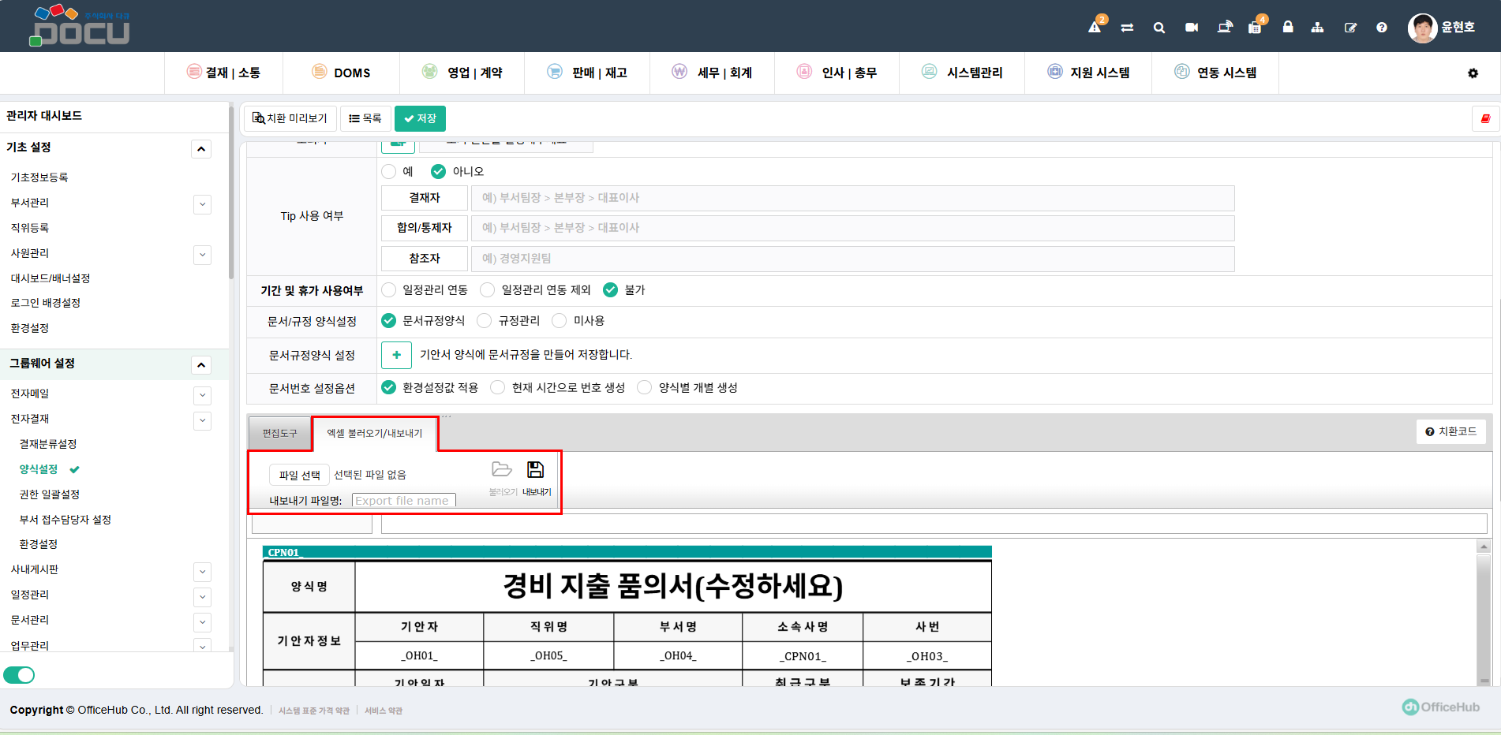This screenshot has height=735, width=1501.
Task: Open the alert notifications warning icon
Action: [1095, 28]
